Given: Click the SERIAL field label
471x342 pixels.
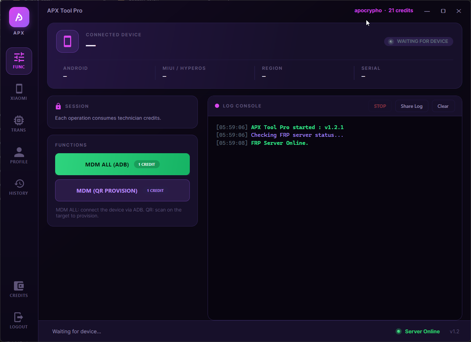Looking at the screenshot, I should click(x=371, y=68).
